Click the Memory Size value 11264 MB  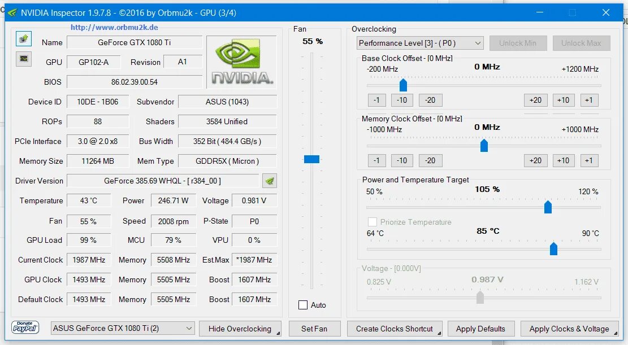(98, 161)
